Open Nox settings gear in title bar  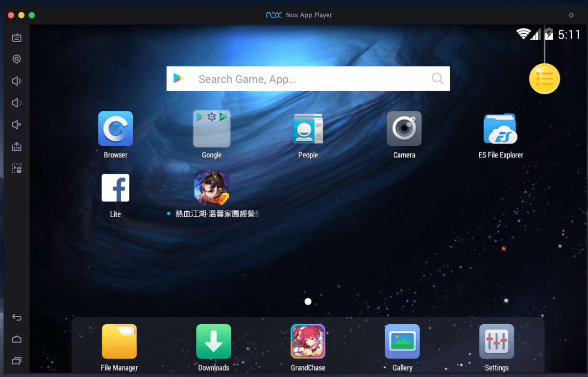[571, 15]
